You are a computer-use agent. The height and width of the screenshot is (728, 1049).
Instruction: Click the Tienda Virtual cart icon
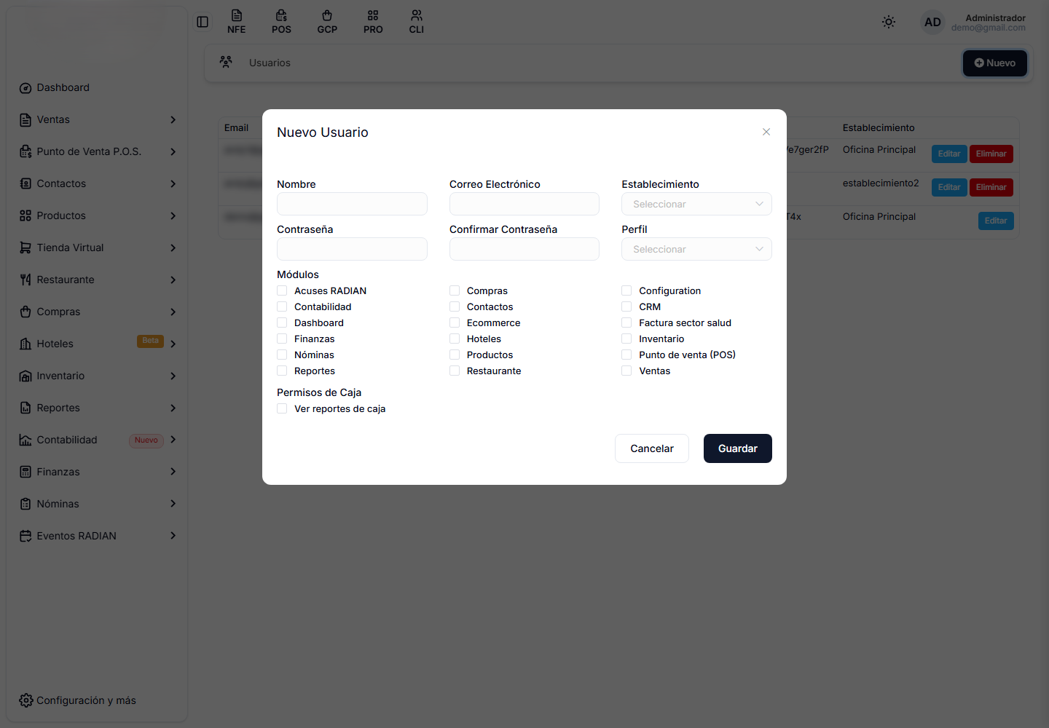25,248
